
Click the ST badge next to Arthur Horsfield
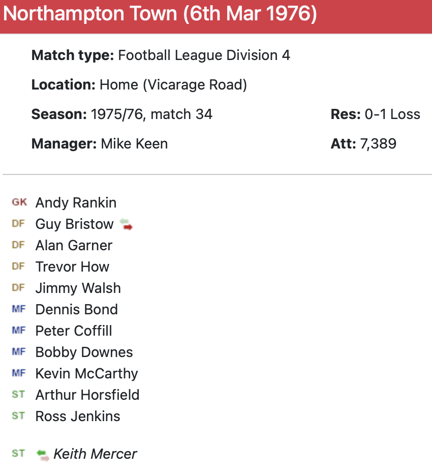[18, 395]
